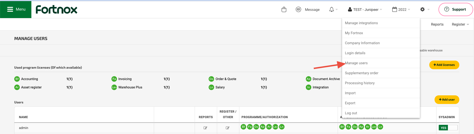
Task: Open Supplementary order menu entry
Action: tap(381, 73)
